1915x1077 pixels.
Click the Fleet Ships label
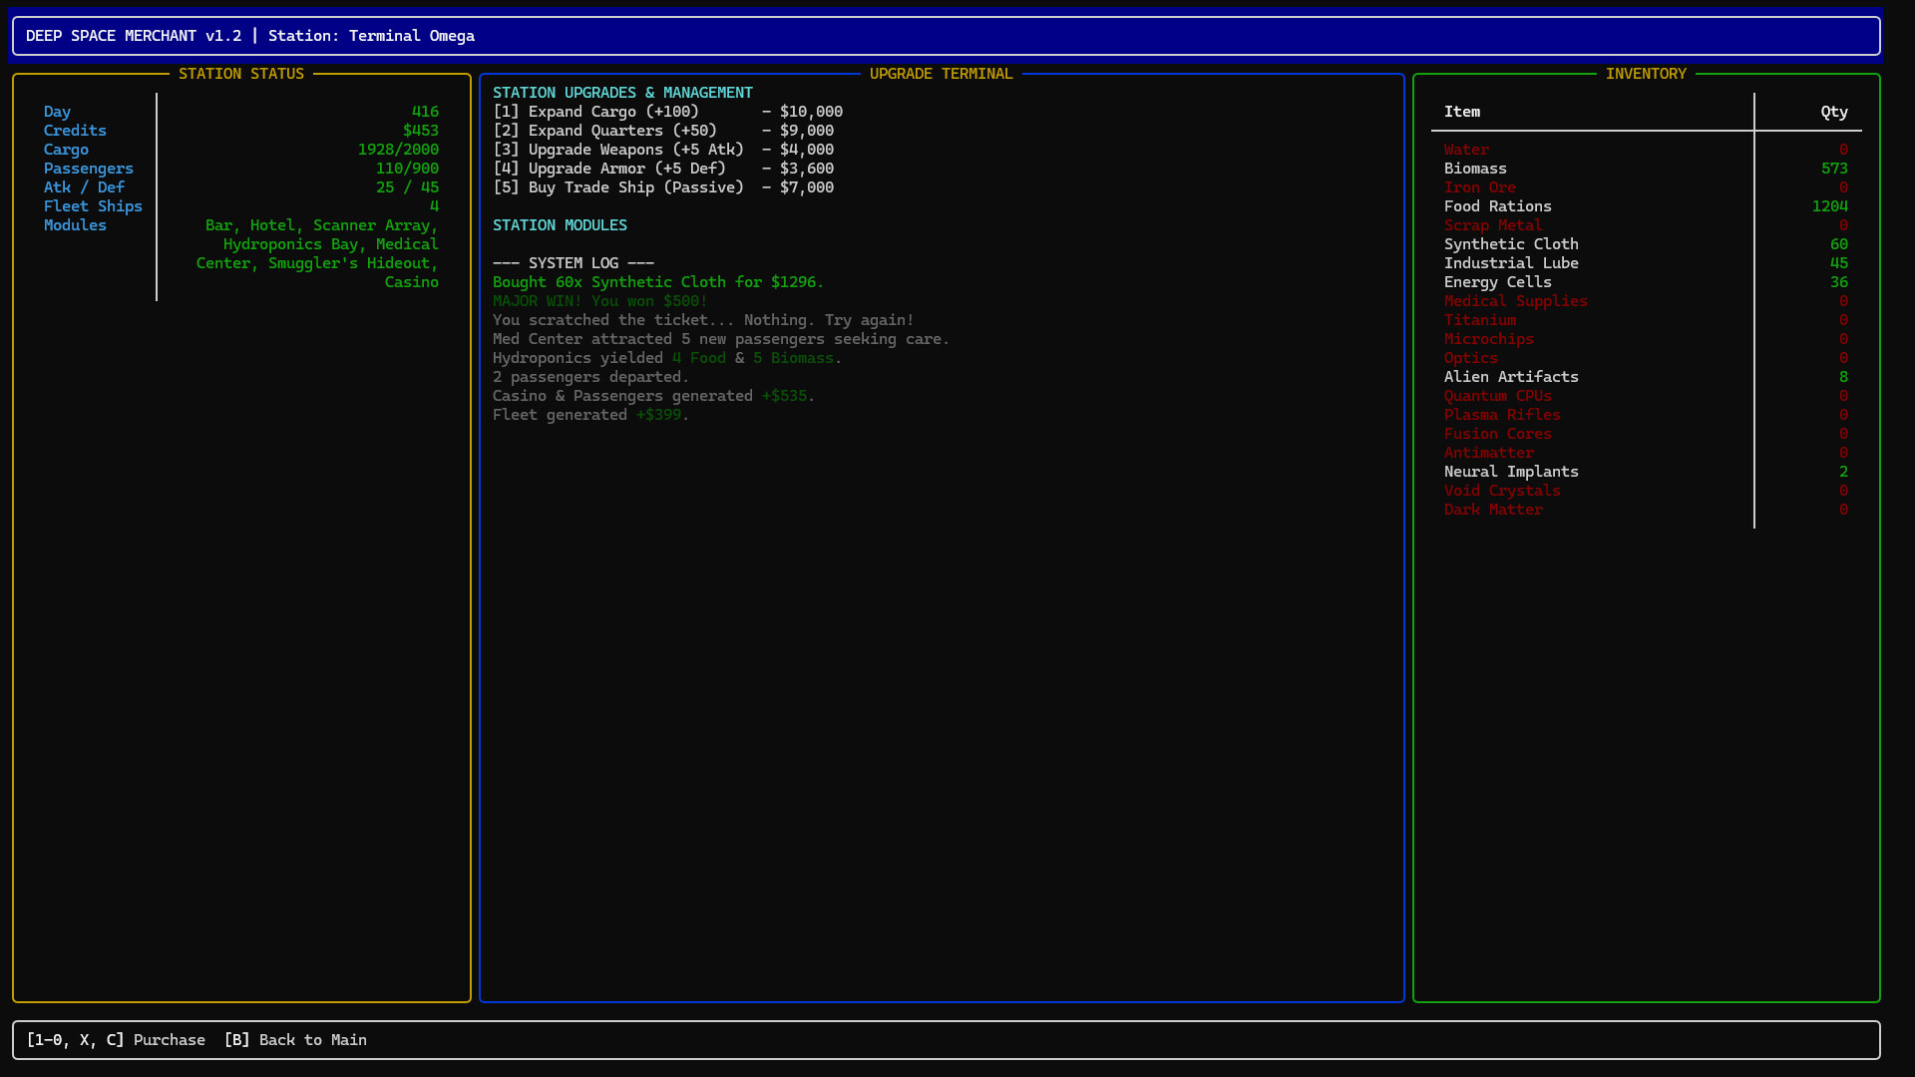pyautogui.click(x=93, y=205)
